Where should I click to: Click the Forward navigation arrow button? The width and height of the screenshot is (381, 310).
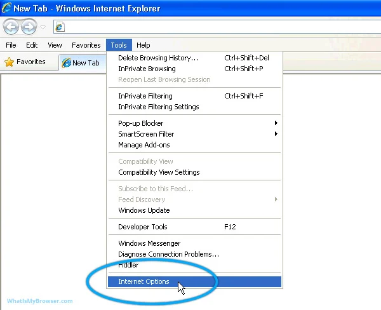(x=29, y=27)
